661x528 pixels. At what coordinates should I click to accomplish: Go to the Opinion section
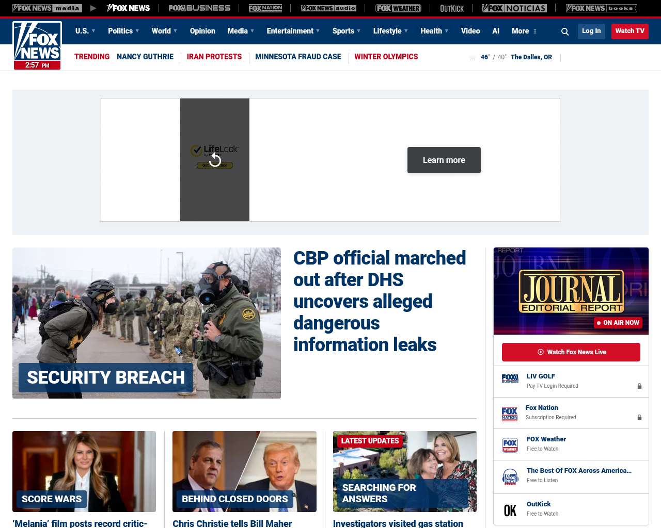[x=202, y=31]
